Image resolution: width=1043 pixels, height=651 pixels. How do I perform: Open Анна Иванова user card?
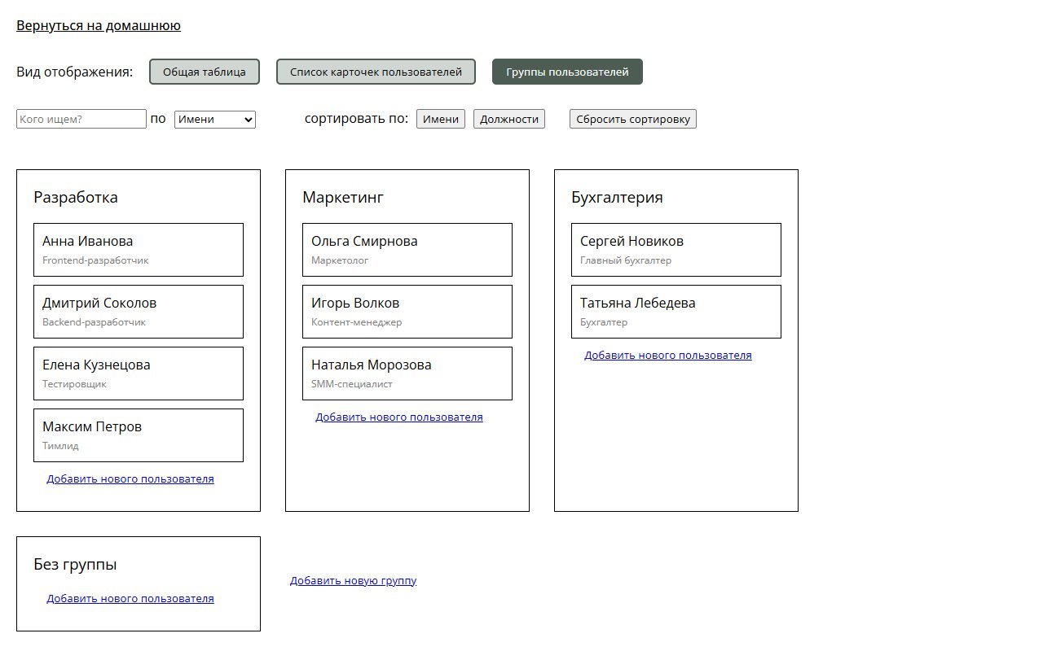(139, 250)
